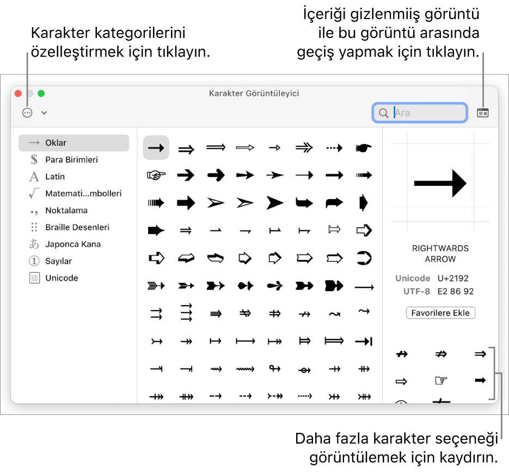Select the dashed rightwards arrow in first row

tap(334, 148)
